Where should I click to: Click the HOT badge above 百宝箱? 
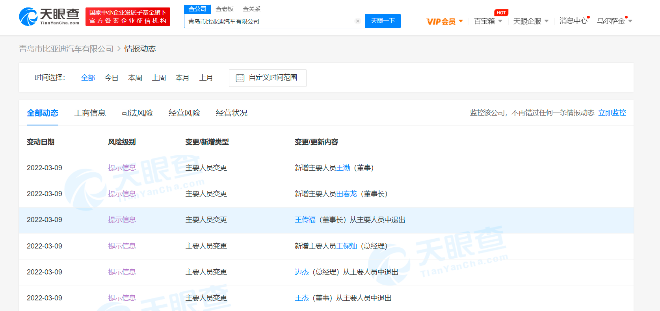pyautogui.click(x=501, y=13)
